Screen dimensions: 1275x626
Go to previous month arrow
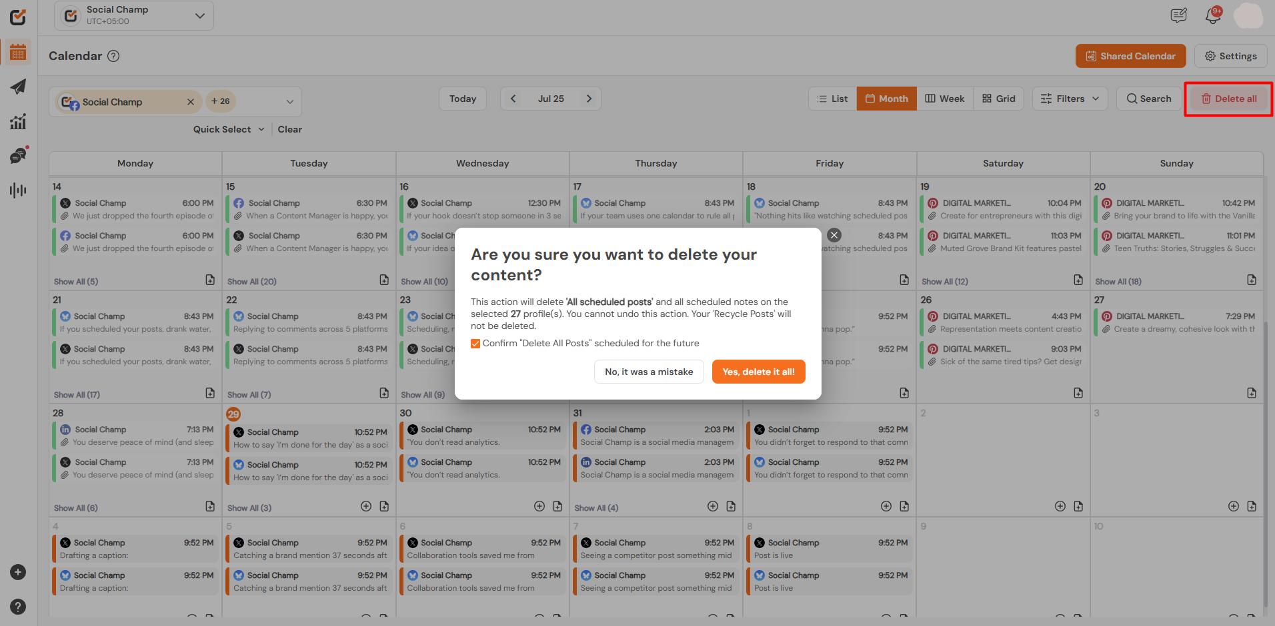coord(513,99)
